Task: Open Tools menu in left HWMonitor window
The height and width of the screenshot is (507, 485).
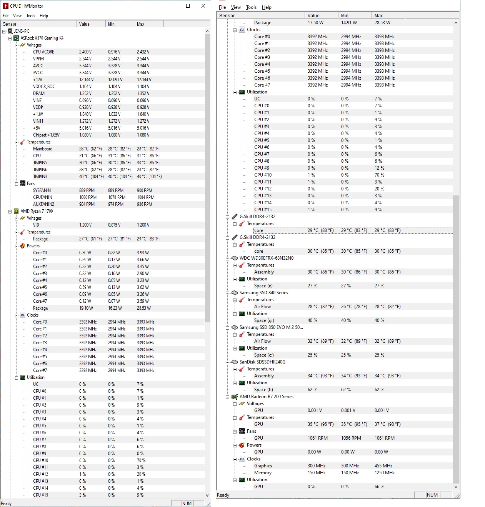Action: 31,16
